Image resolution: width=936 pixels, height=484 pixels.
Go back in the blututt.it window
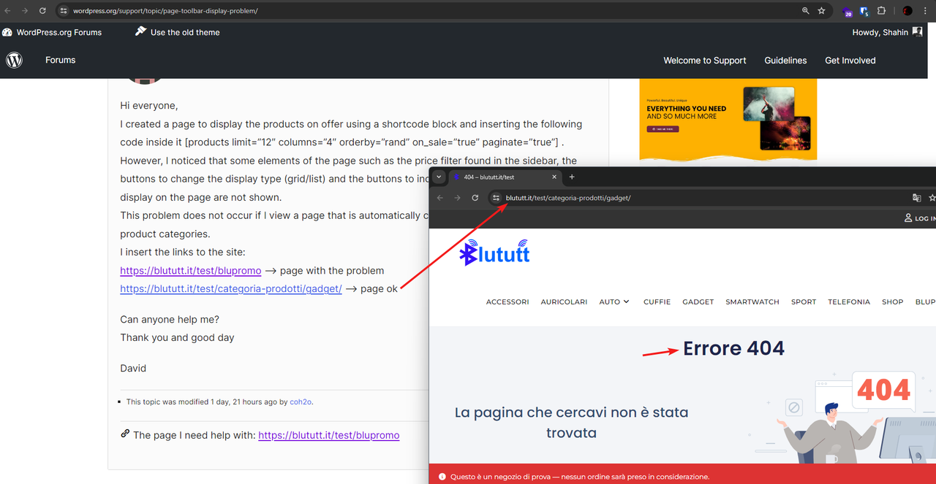(x=440, y=198)
